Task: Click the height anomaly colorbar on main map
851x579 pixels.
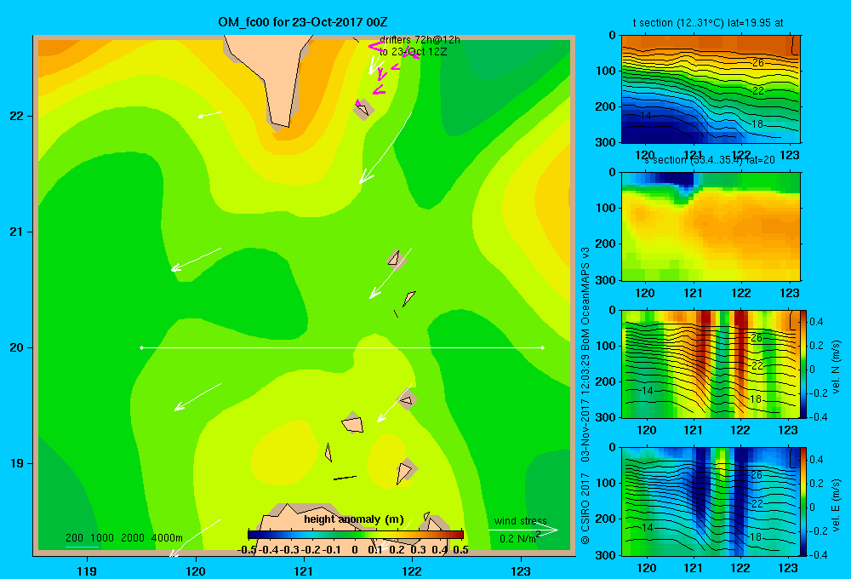Action: [x=356, y=535]
